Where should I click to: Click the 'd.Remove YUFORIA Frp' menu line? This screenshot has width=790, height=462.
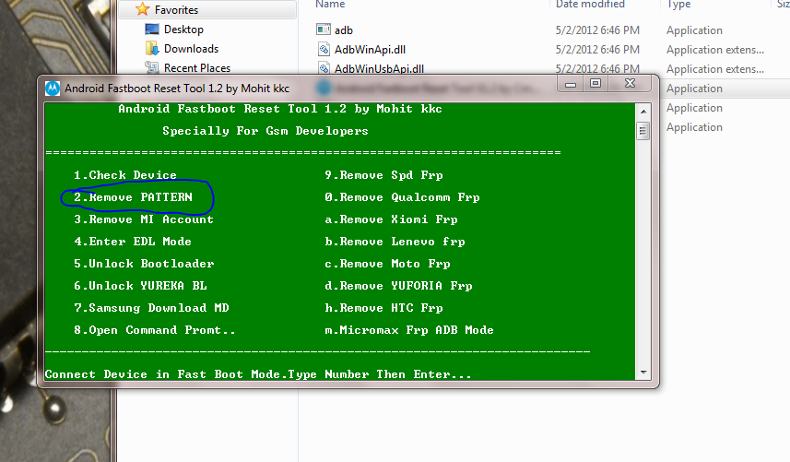tap(398, 286)
